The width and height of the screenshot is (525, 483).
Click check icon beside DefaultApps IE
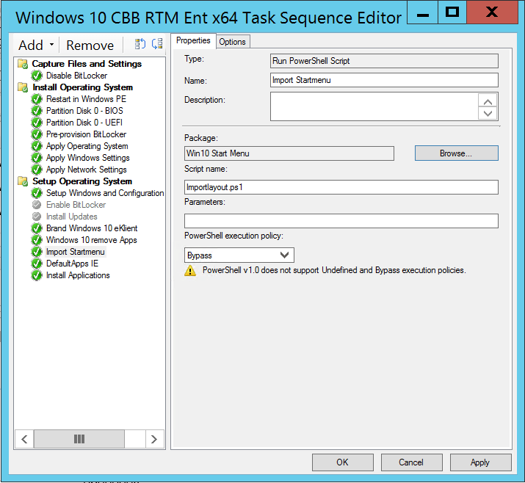point(37,264)
